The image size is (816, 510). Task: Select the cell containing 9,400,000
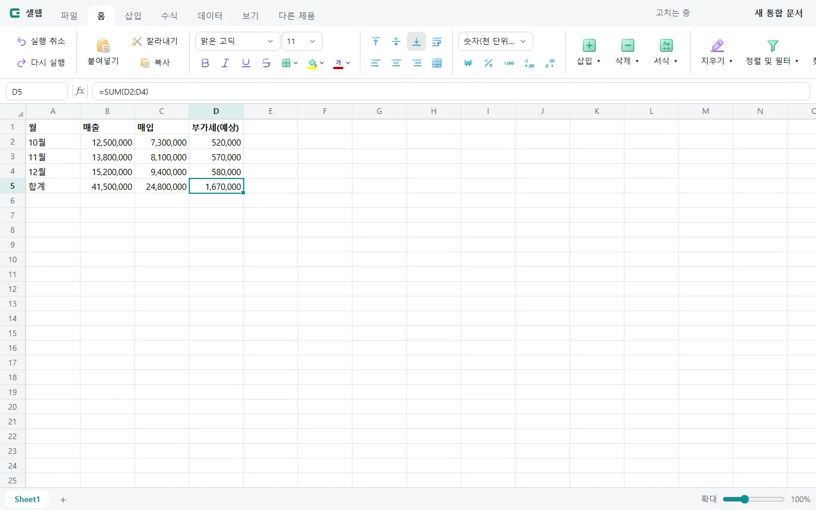pyautogui.click(x=162, y=172)
